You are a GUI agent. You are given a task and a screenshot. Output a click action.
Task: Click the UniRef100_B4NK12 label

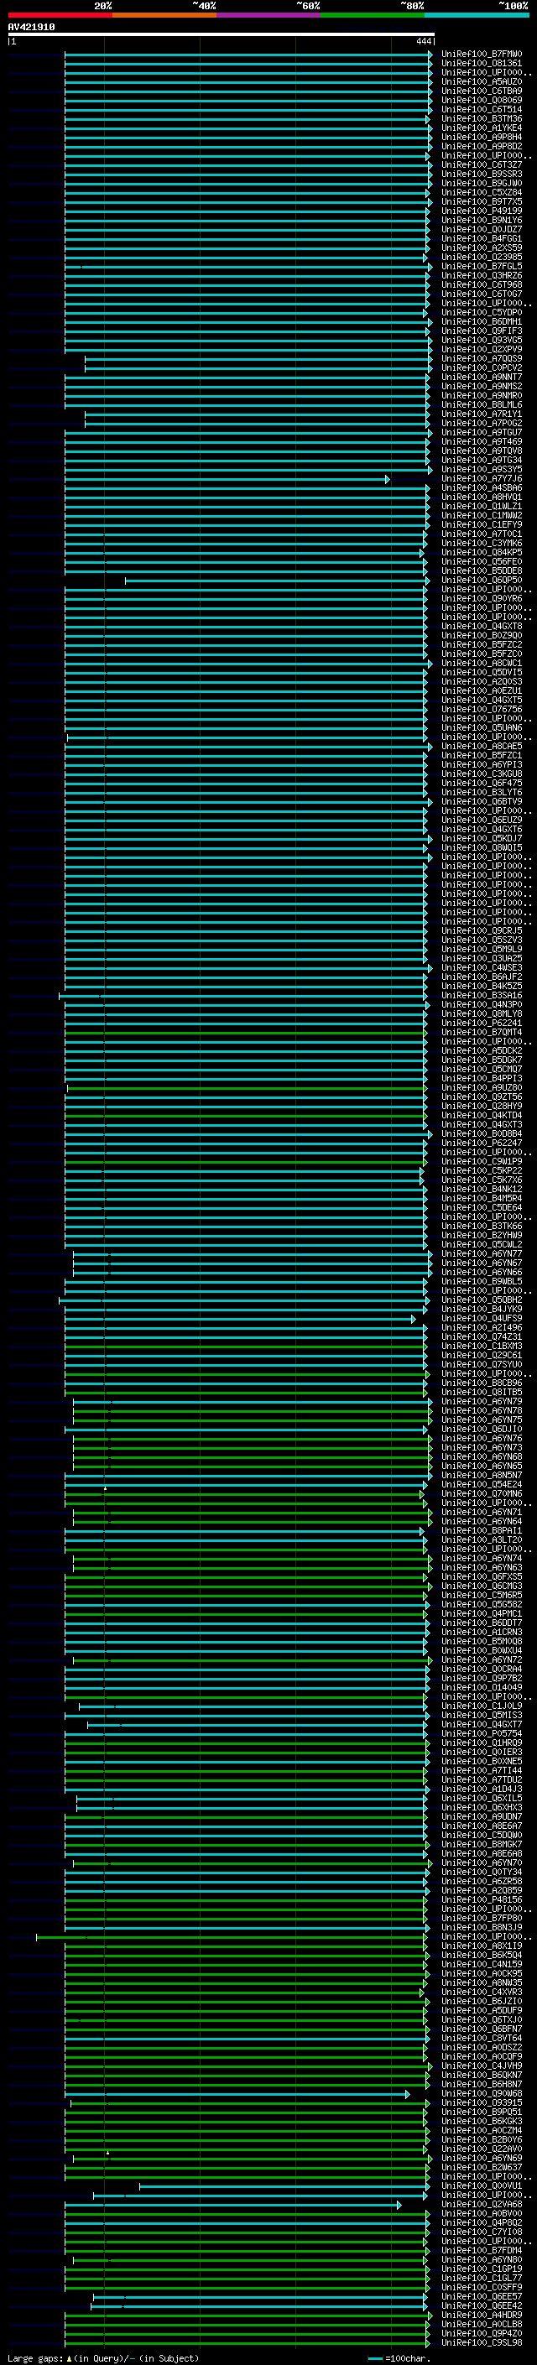(482, 1190)
